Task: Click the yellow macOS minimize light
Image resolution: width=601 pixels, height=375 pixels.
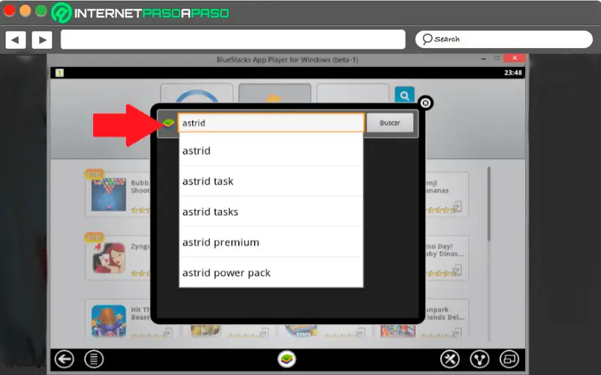Action: coord(26,10)
